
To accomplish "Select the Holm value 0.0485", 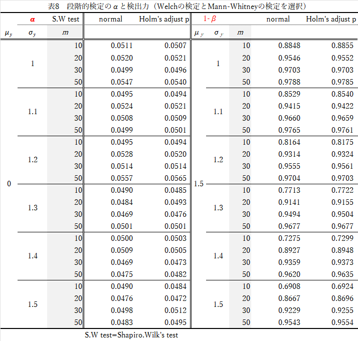I will click(x=175, y=190).
